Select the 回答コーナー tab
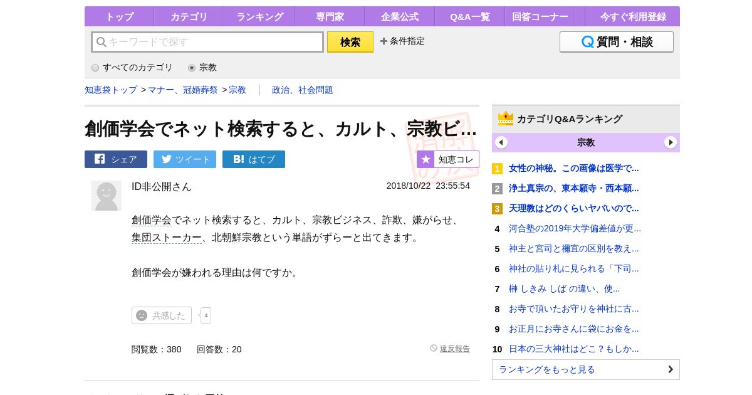 540,17
